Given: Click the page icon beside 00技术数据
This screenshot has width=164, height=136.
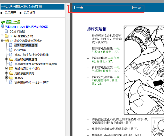Looking at the screenshot, I should [6, 31].
